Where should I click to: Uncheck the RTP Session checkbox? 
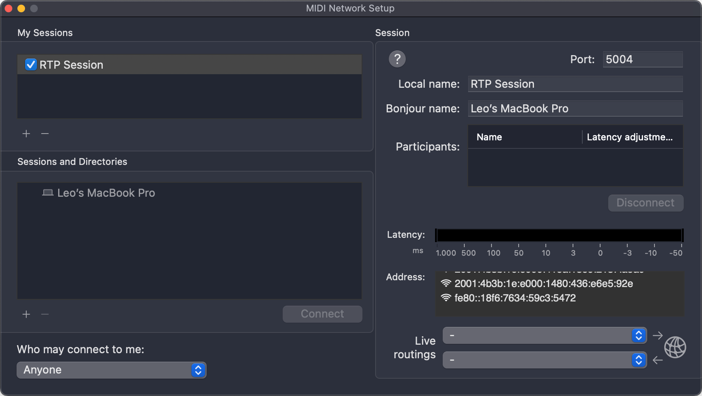tap(31, 64)
